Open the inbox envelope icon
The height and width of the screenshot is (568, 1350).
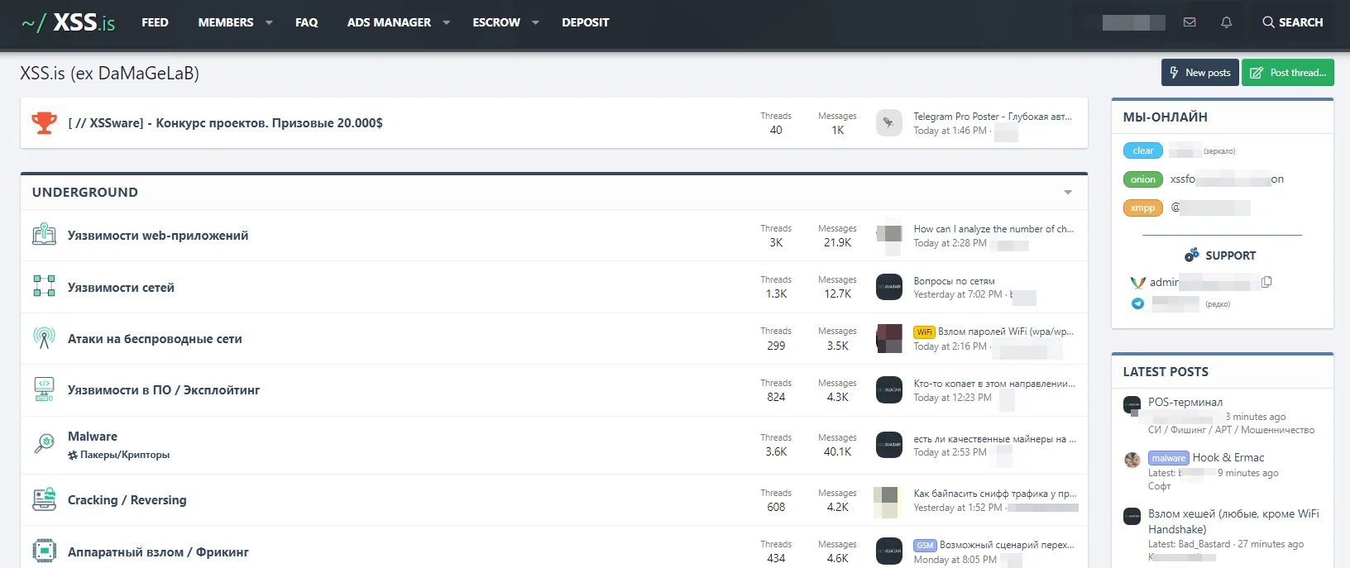click(x=1190, y=22)
